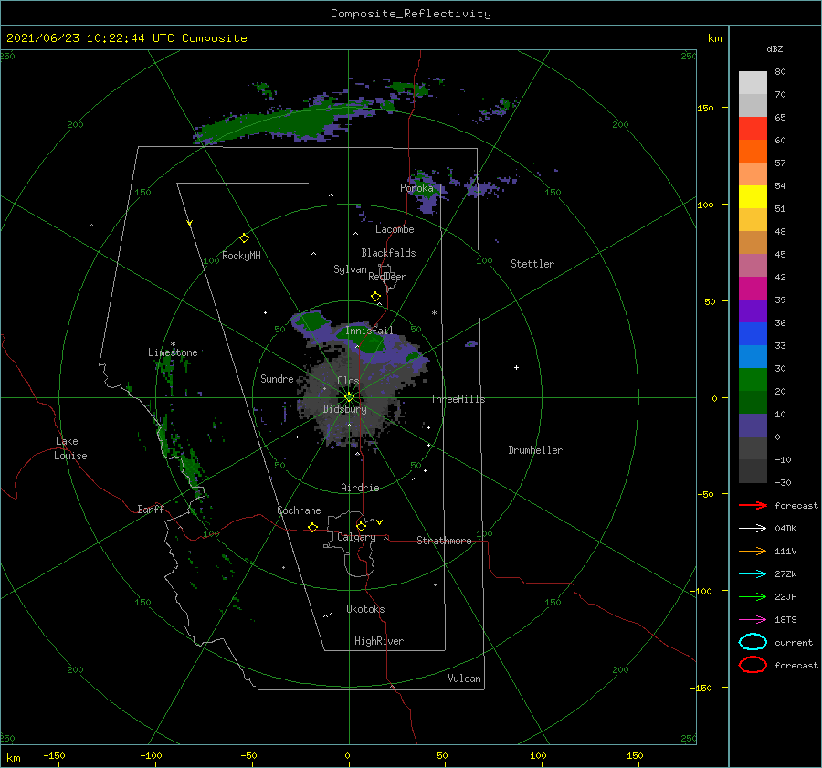The height and width of the screenshot is (768, 822).
Task: Click yellow diamond marker below RedDeer
Action: pyautogui.click(x=375, y=297)
